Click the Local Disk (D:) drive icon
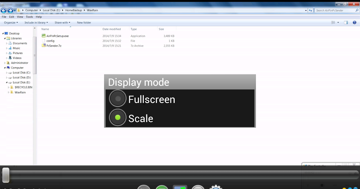This screenshot has width=360, height=189. tap(10, 77)
